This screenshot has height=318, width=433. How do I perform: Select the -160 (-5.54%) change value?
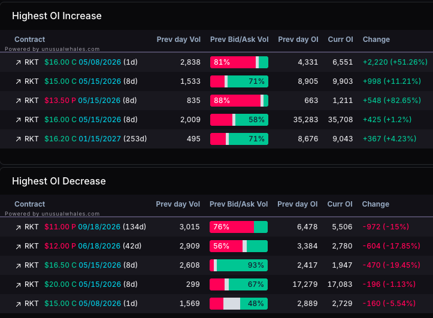pos(389,304)
